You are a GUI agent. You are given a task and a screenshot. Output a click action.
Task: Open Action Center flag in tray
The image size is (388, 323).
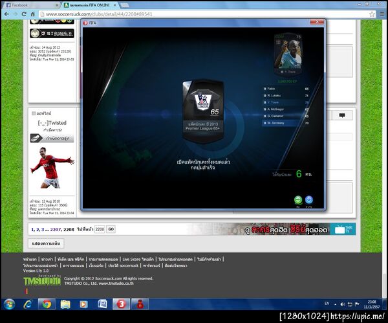[357, 304]
